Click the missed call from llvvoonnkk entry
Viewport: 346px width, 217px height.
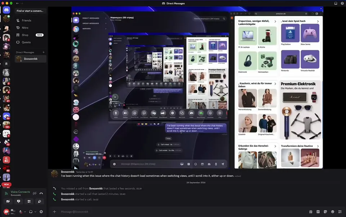point(101,188)
